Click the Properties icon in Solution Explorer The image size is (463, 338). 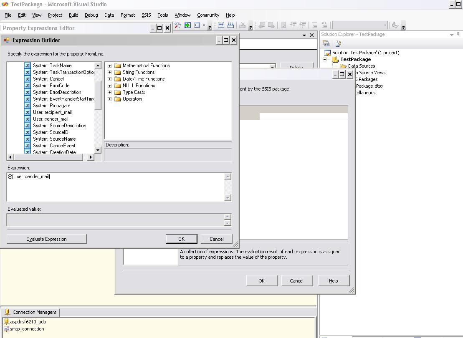click(x=326, y=43)
